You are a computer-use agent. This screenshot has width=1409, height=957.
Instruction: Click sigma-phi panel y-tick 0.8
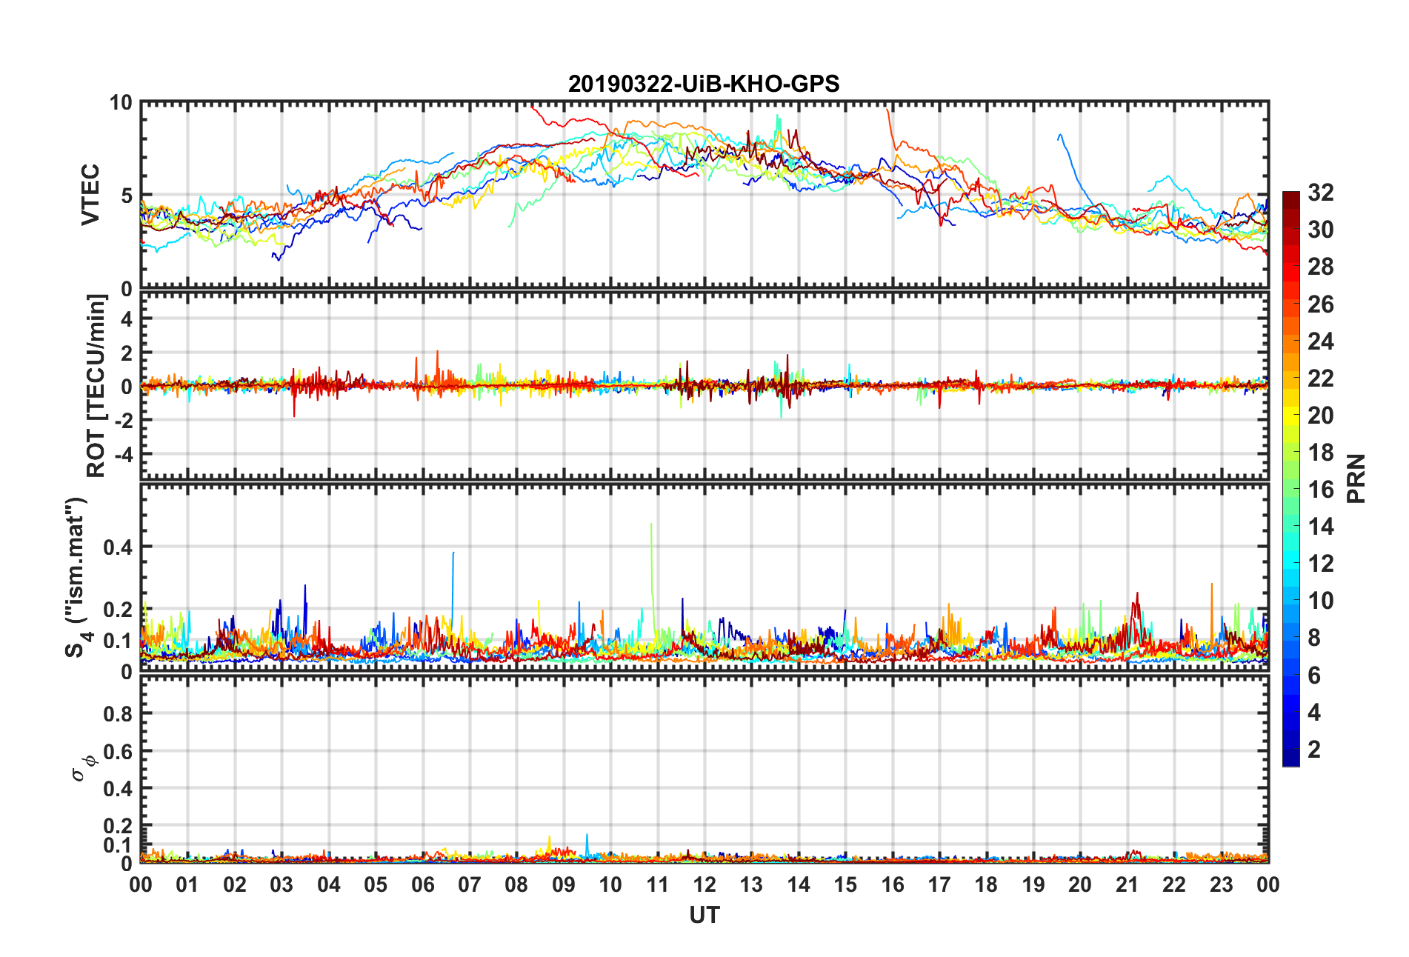point(119,714)
